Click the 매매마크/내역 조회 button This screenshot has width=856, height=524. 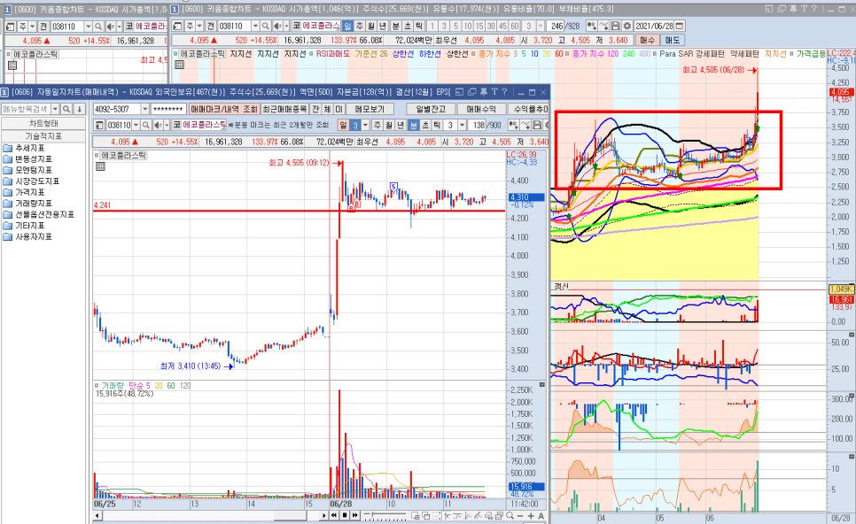point(224,109)
